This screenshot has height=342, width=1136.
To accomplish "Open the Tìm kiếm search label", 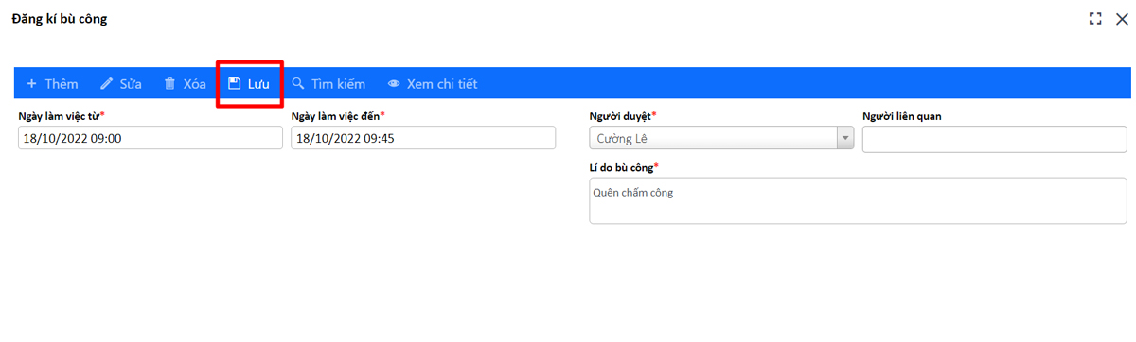I will coord(338,84).
